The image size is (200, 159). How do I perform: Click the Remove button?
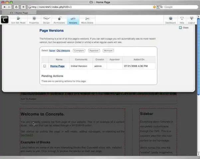(108, 51)
